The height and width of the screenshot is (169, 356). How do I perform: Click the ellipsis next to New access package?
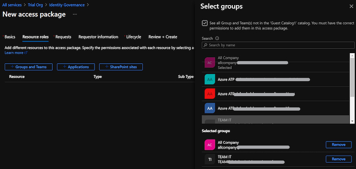75,15
